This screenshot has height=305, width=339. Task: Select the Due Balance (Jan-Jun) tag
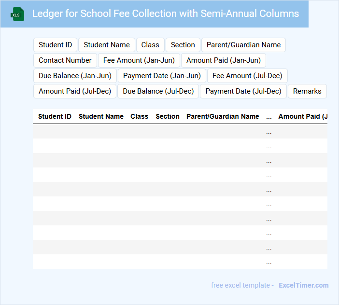point(75,76)
